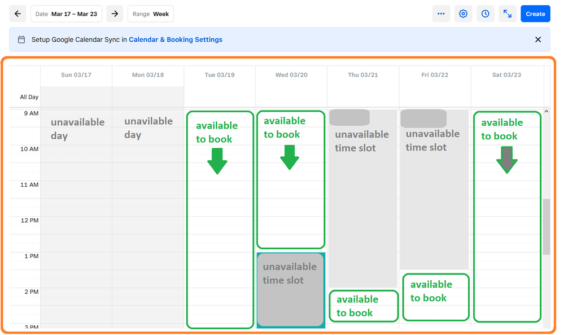The width and height of the screenshot is (564, 335).
Task: Open the Date Mar 17 – Mar 23 picker
Action: [66, 14]
